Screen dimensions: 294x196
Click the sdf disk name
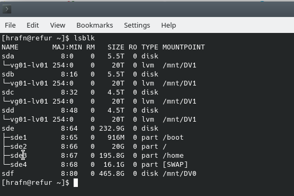click(8, 174)
